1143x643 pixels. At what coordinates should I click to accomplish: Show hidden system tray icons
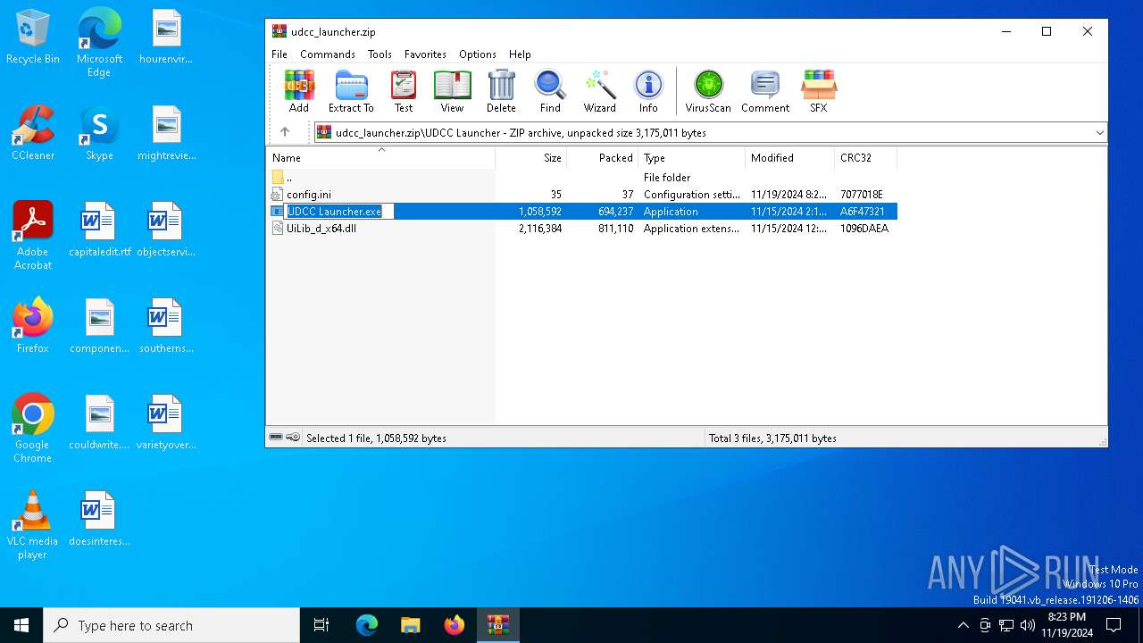coord(963,625)
